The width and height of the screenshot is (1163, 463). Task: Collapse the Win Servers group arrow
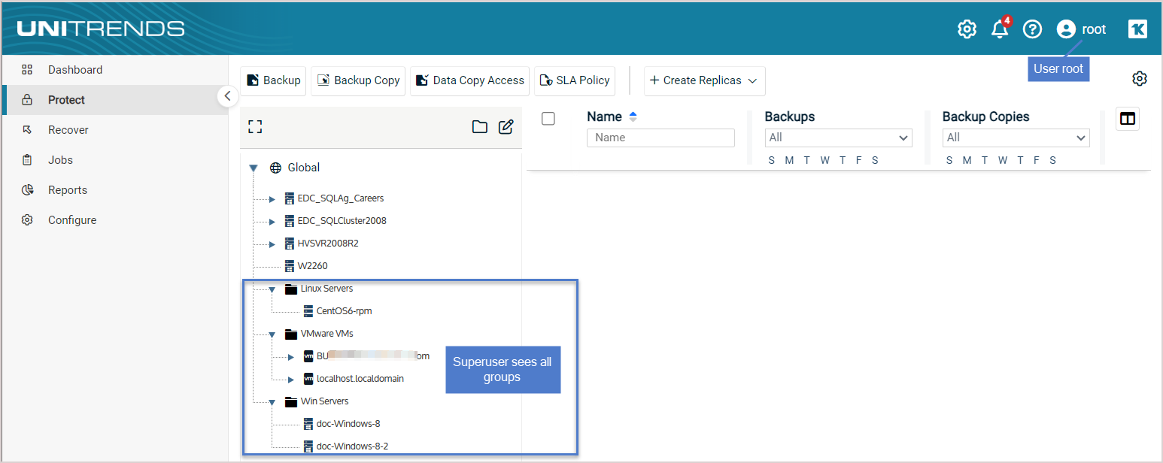(x=272, y=402)
